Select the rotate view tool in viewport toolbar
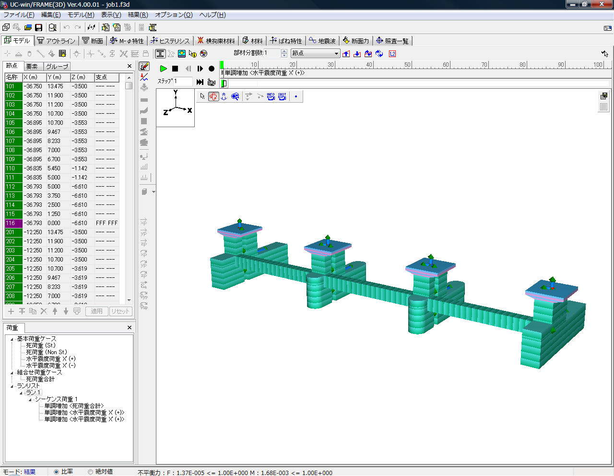The image size is (614, 476). (213, 96)
